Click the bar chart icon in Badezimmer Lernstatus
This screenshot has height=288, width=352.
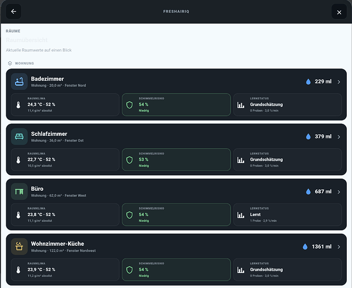click(x=241, y=105)
